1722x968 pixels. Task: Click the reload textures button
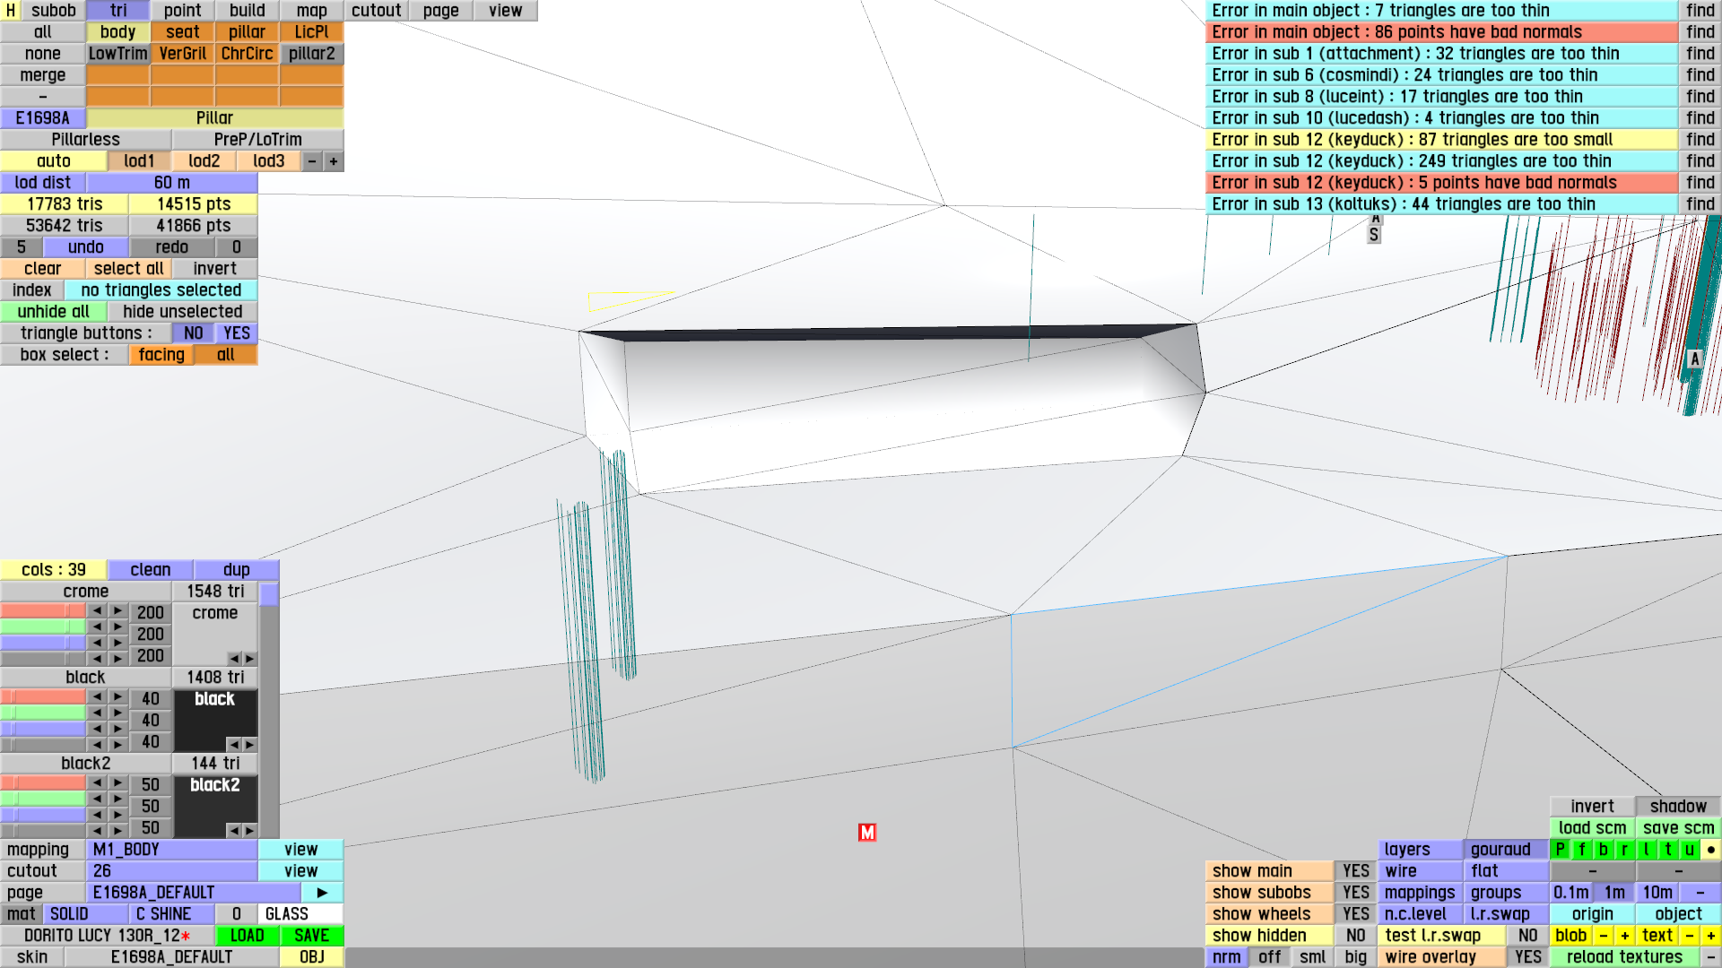click(x=1624, y=957)
